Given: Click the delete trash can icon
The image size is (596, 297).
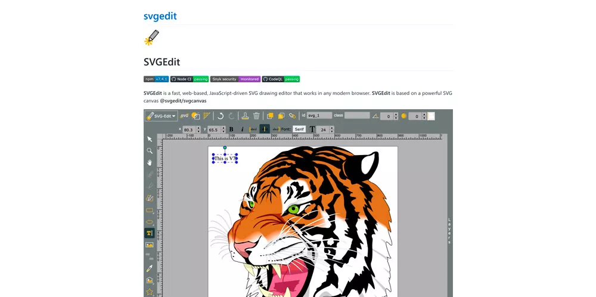Looking at the screenshot, I should (x=256, y=116).
